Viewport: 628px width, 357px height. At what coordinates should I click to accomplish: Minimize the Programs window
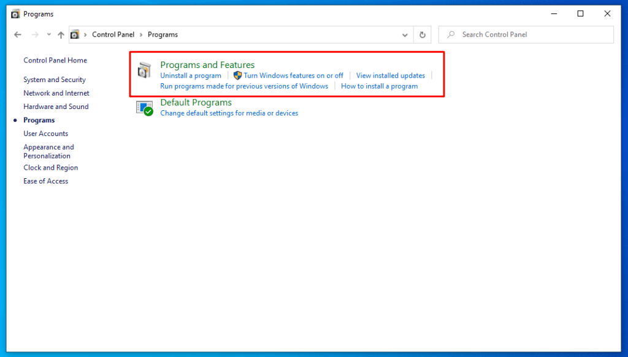pyautogui.click(x=554, y=13)
